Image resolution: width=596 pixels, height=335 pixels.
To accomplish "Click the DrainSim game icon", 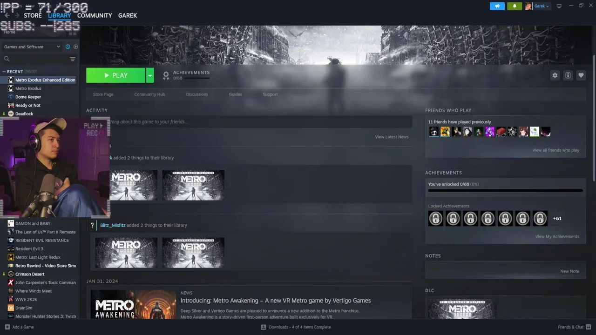I will (11, 308).
